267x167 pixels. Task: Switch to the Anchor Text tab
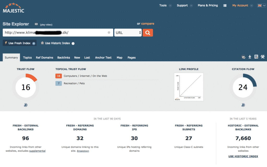pos(103,58)
